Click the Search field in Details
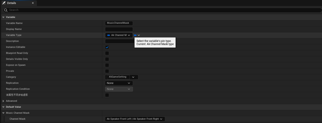The height and width of the screenshot is (123, 322). [x=161, y=10]
